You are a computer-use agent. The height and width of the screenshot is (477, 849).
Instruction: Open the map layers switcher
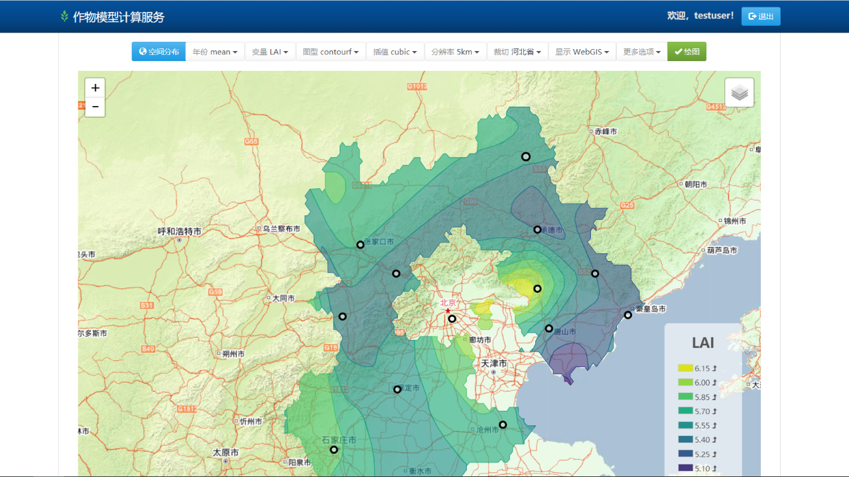coord(739,93)
